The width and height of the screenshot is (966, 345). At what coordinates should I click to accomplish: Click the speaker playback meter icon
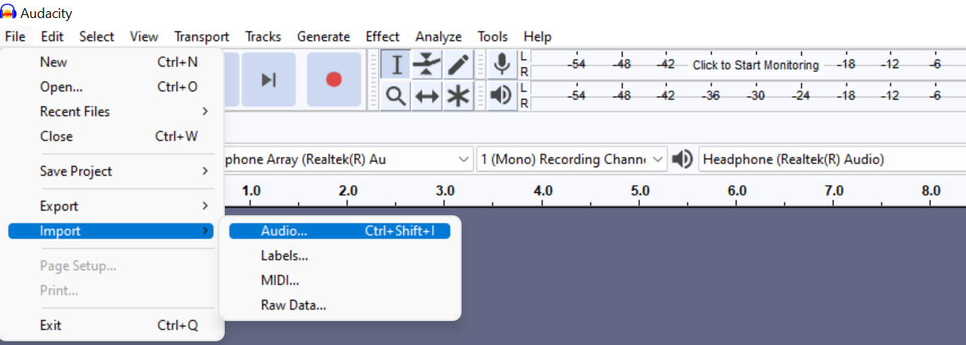pyautogui.click(x=501, y=96)
